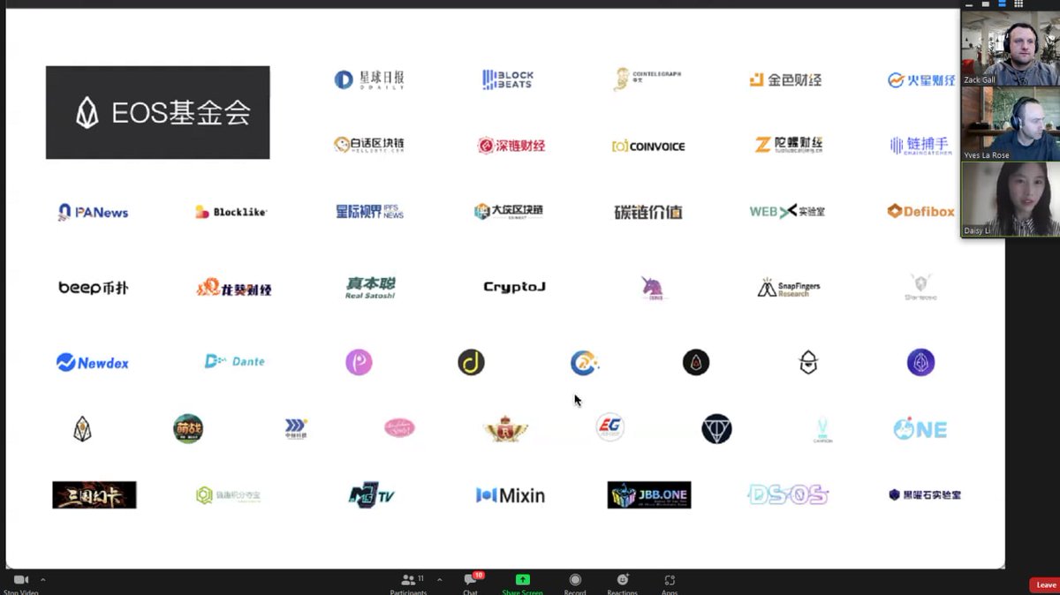Select Zack Gall's video thumbnail

tap(1010, 49)
